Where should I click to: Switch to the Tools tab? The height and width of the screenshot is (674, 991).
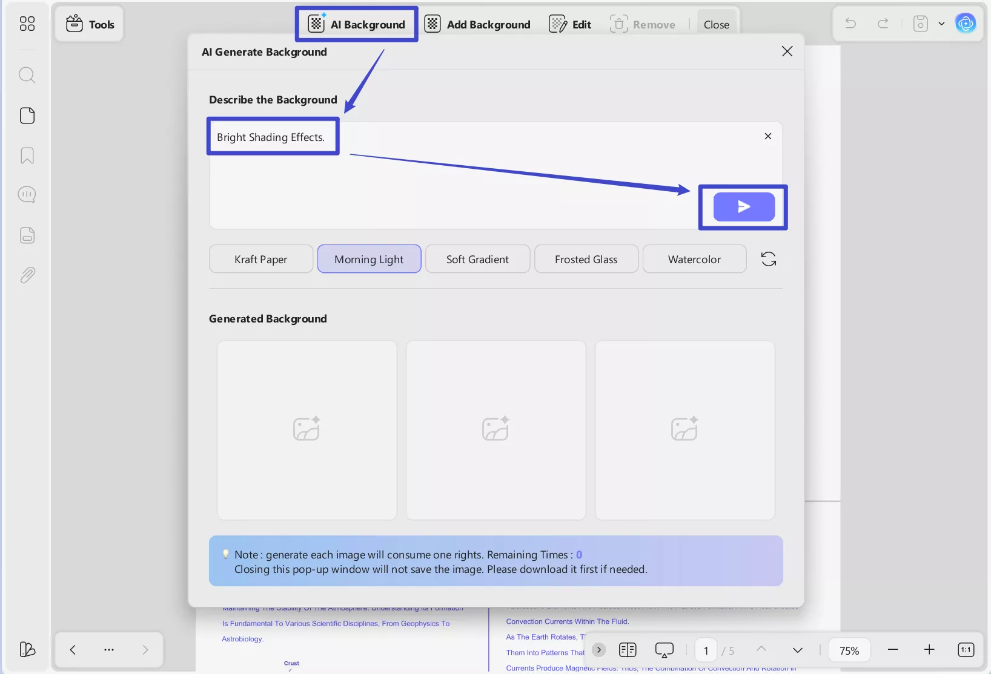pos(89,24)
